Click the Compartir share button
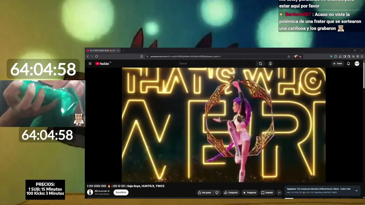Image resolution: width=365 pixels, height=205 pixels. [231, 193]
